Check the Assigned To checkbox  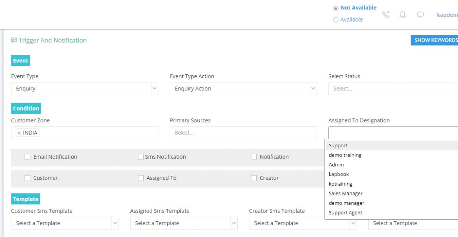(141, 178)
